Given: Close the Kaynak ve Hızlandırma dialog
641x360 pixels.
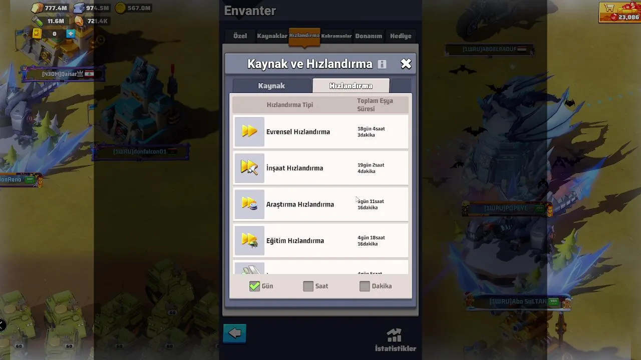Looking at the screenshot, I should (x=406, y=63).
